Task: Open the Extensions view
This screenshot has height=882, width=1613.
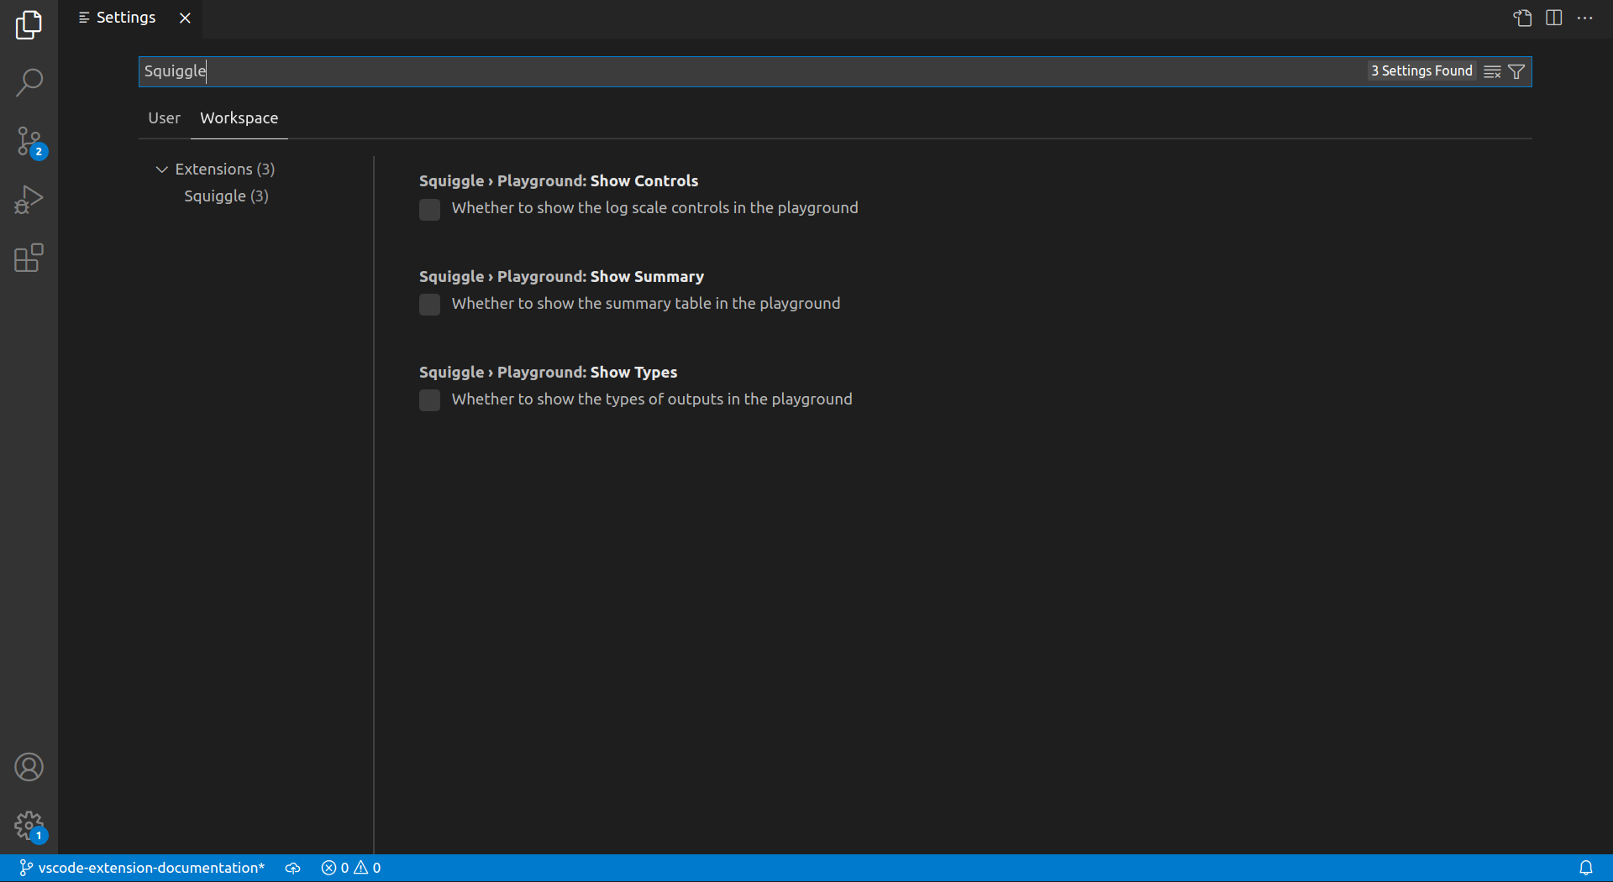Action: coord(29,258)
